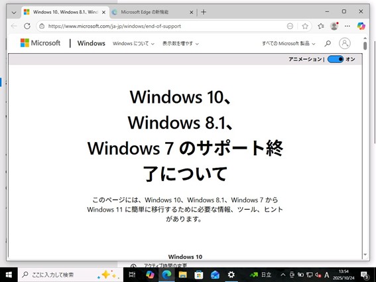The height and width of the screenshot is (282, 376).
Task: Open Task View in the taskbar
Action: (x=132, y=275)
